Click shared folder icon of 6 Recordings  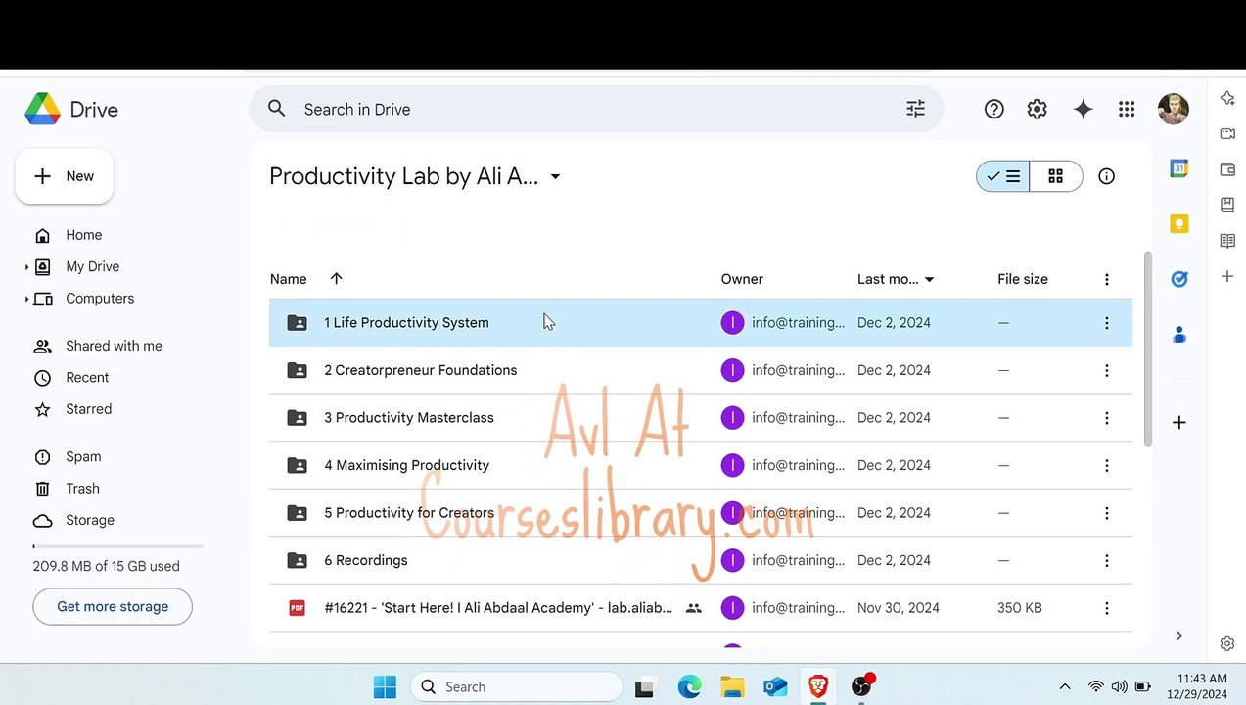pos(297,560)
